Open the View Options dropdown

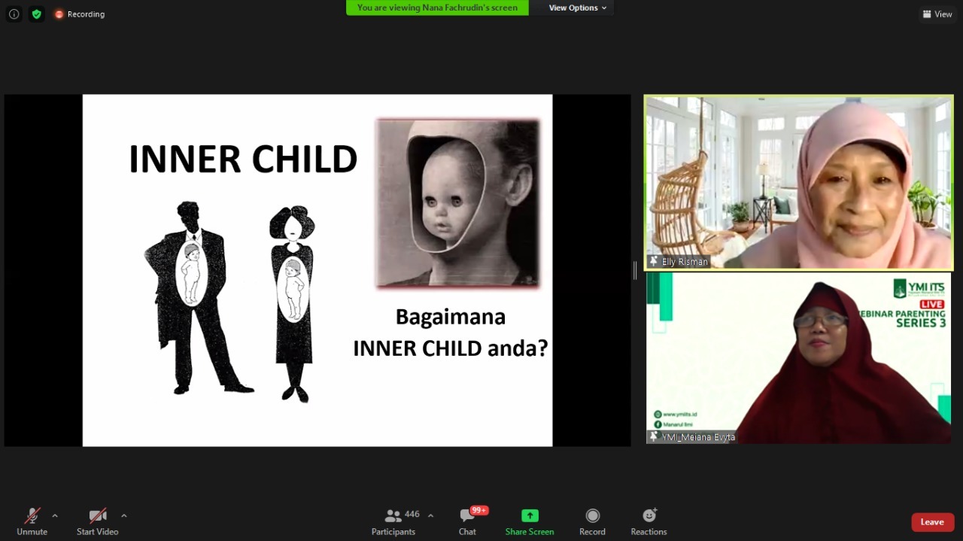click(x=577, y=8)
